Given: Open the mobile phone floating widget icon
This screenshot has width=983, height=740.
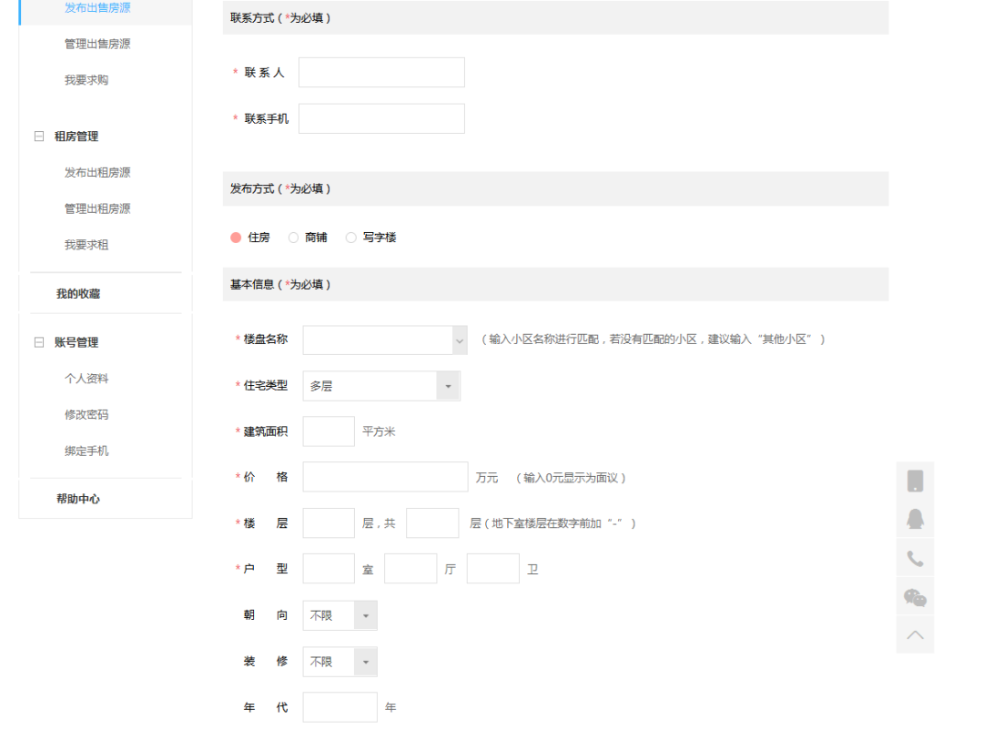Looking at the screenshot, I should [915, 481].
